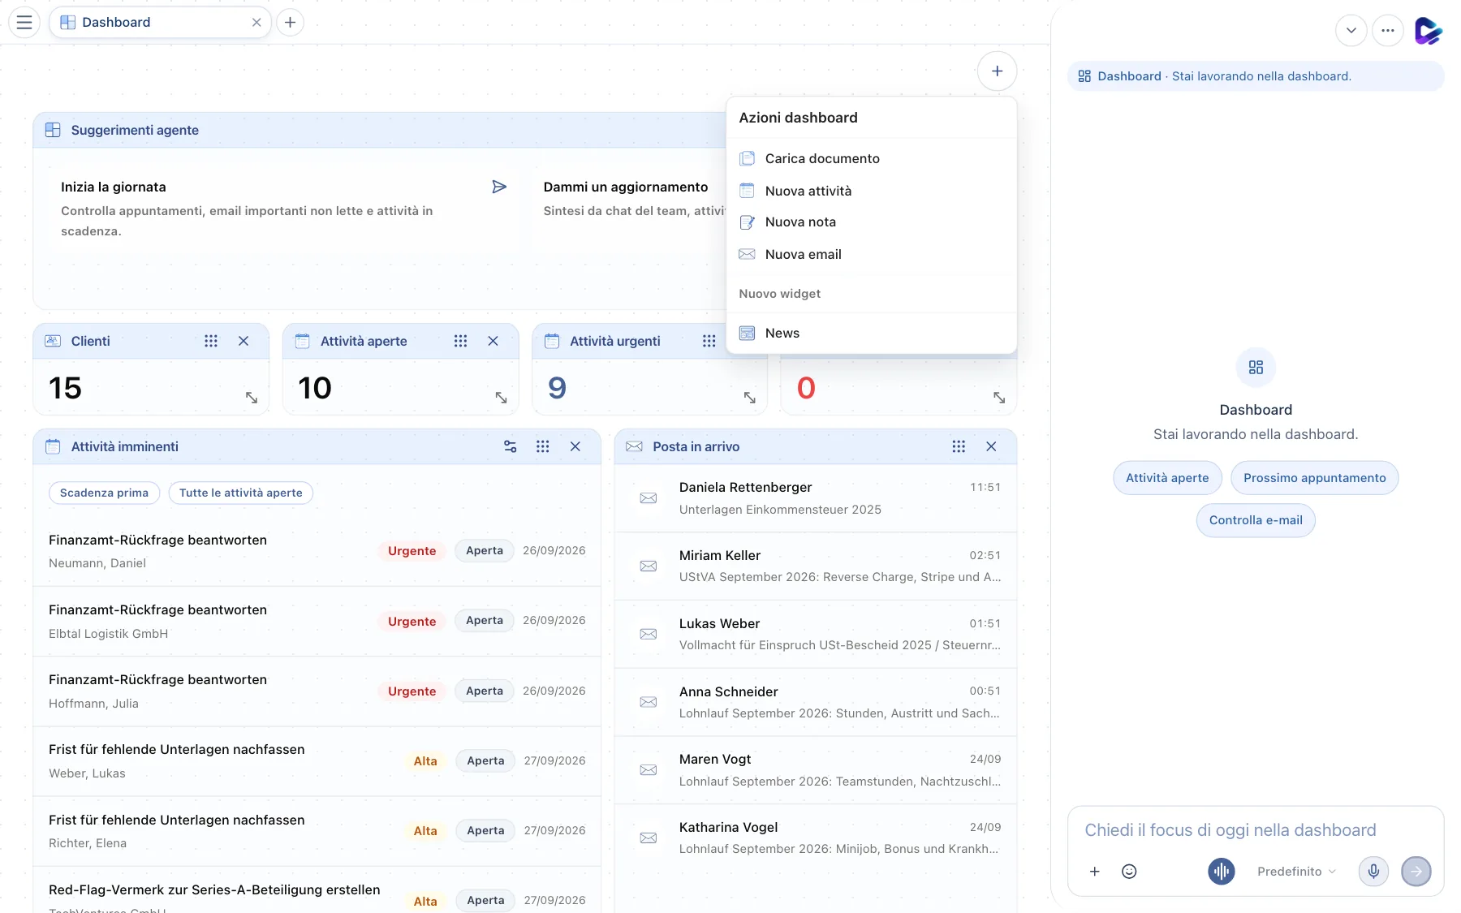Open the Predefinito dropdown

(x=1296, y=872)
